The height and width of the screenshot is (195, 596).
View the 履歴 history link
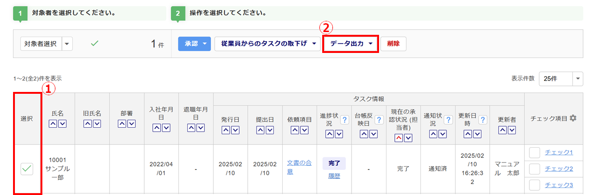tap(334, 176)
